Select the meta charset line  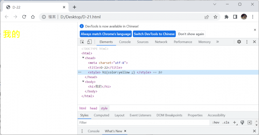pos(108,63)
